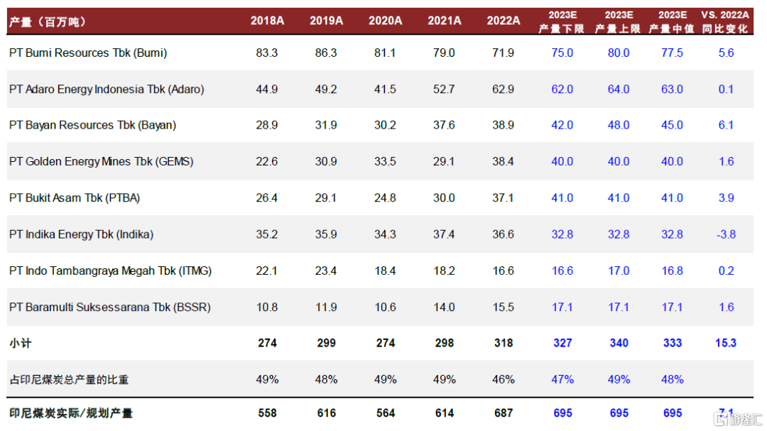Click Adaro's year-on-year change 0.1
The image size is (767, 431).
point(726,89)
